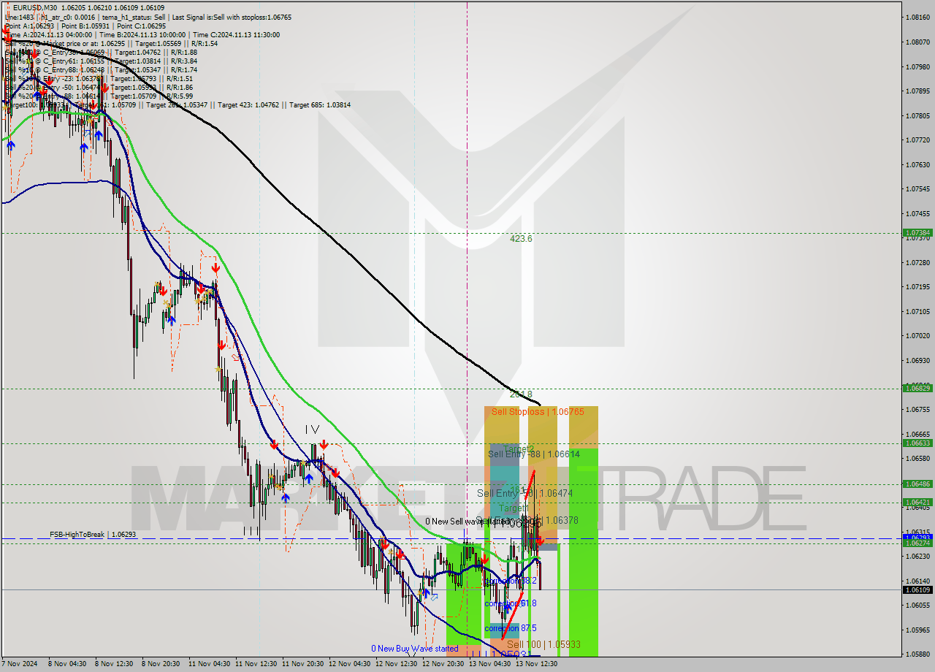Click the 1.06755 price axis value

(917, 409)
